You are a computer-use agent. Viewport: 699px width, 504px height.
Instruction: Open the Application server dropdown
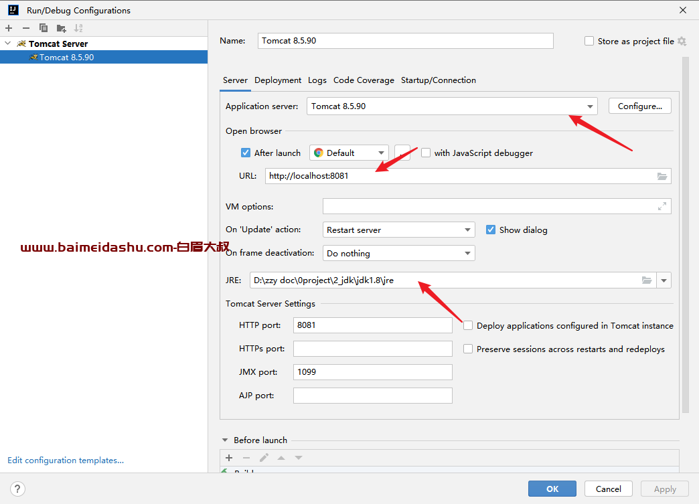click(590, 106)
